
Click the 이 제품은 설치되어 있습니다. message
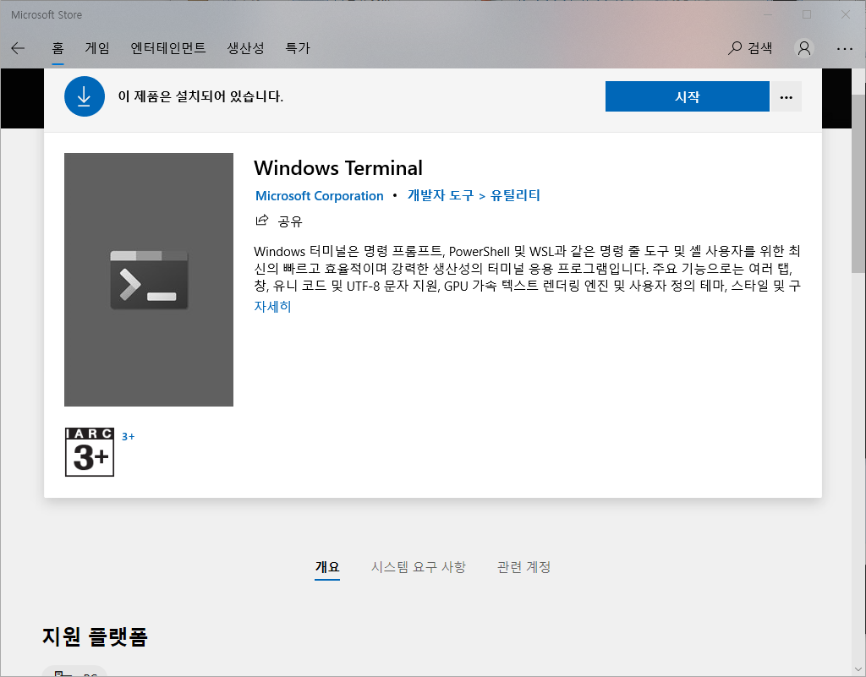(200, 96)
